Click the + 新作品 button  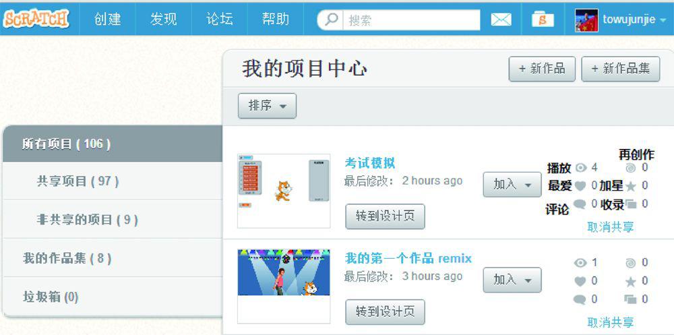542,69
